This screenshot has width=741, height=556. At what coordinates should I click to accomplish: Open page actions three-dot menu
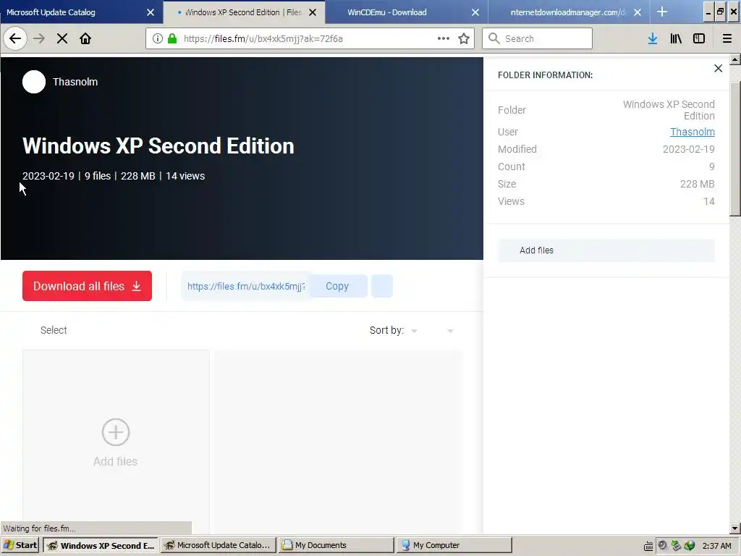(444, 39)
